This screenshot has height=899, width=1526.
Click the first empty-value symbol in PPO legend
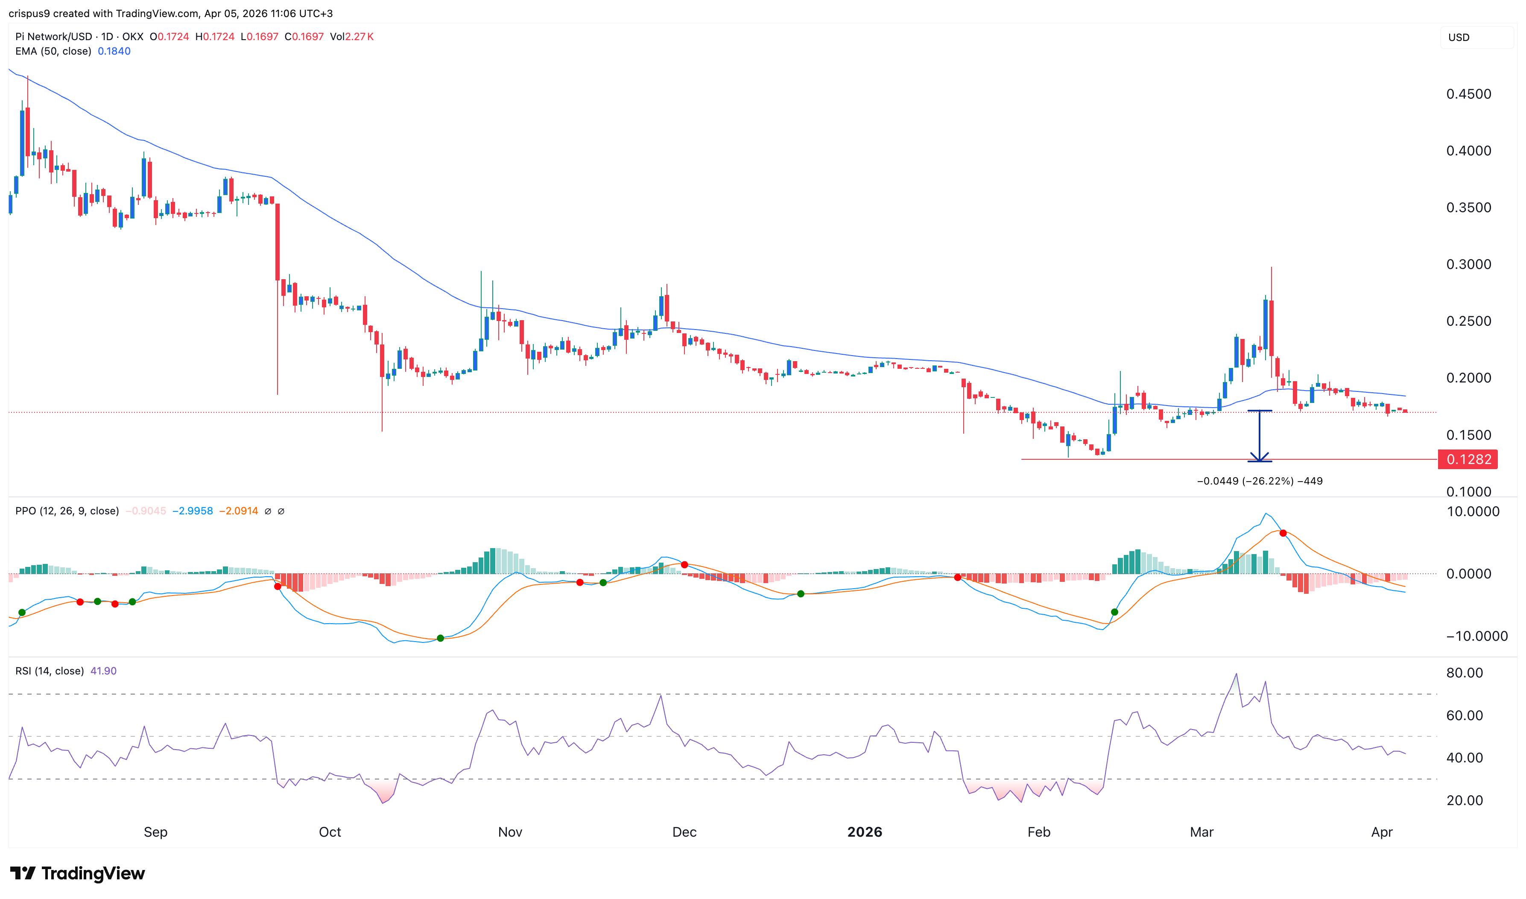click(x=268, y=511)
